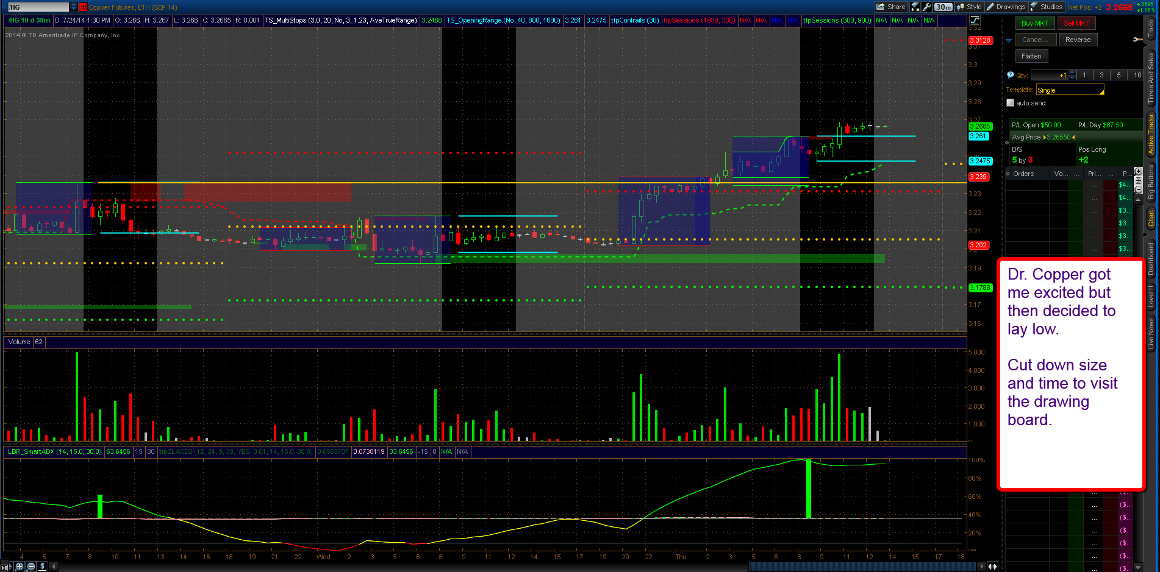Screen dimensions: 1160x572
Task: Click the Pos Long +2 cell
Action: click(1109, 155)
